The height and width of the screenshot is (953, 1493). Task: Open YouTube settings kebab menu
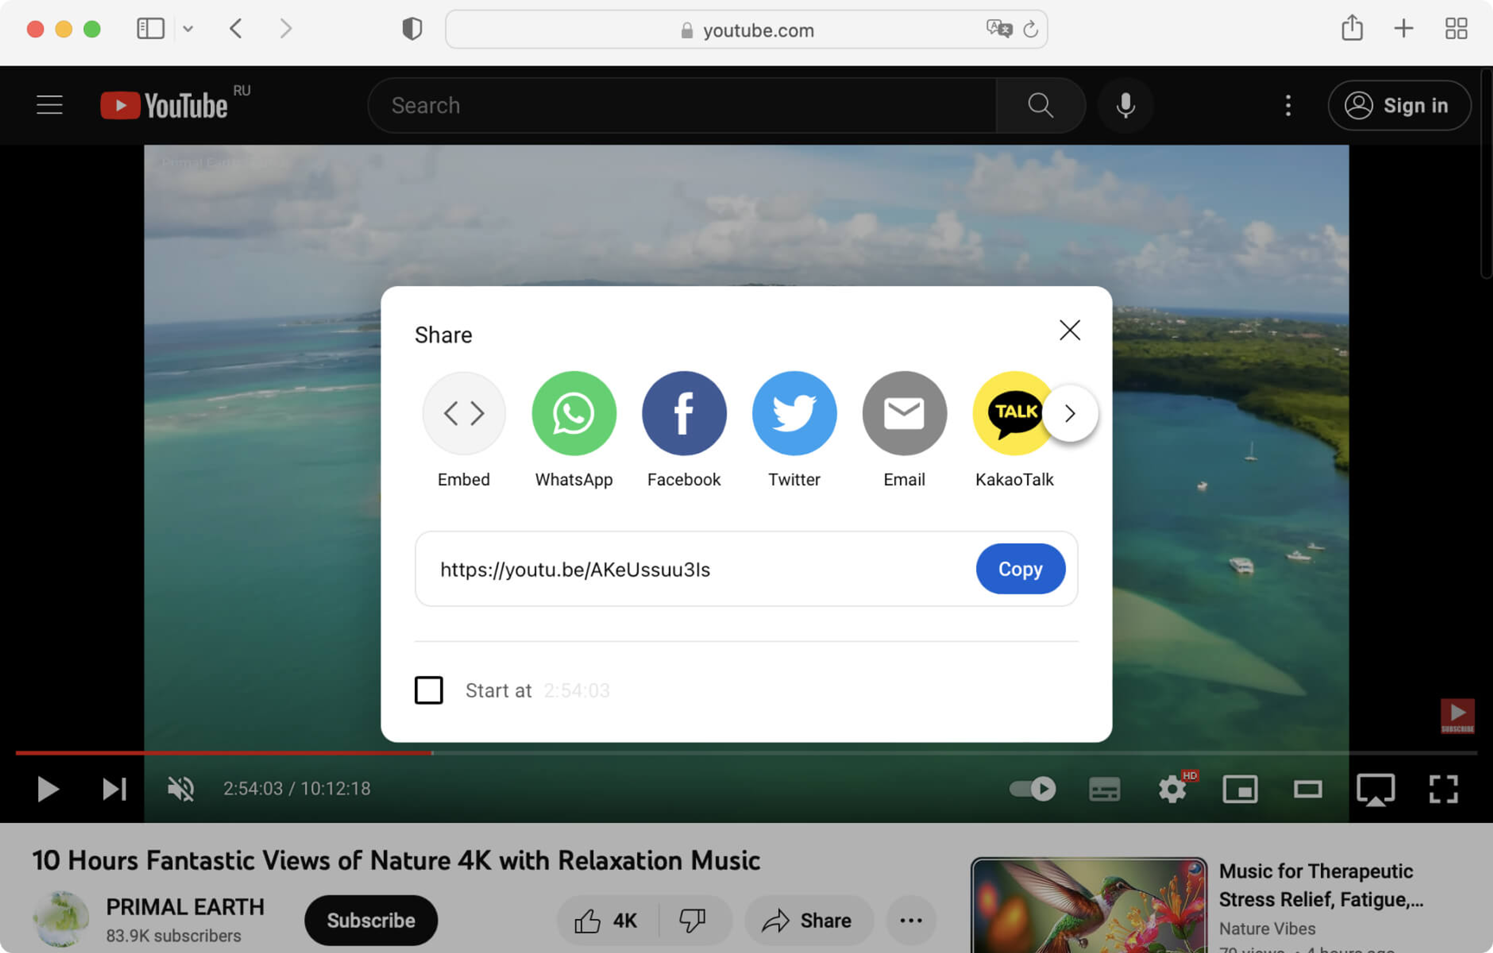1288,105
